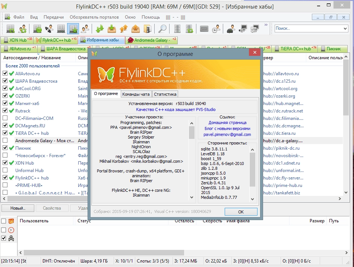Open Search with magnifying glass icon

(162, 29)
